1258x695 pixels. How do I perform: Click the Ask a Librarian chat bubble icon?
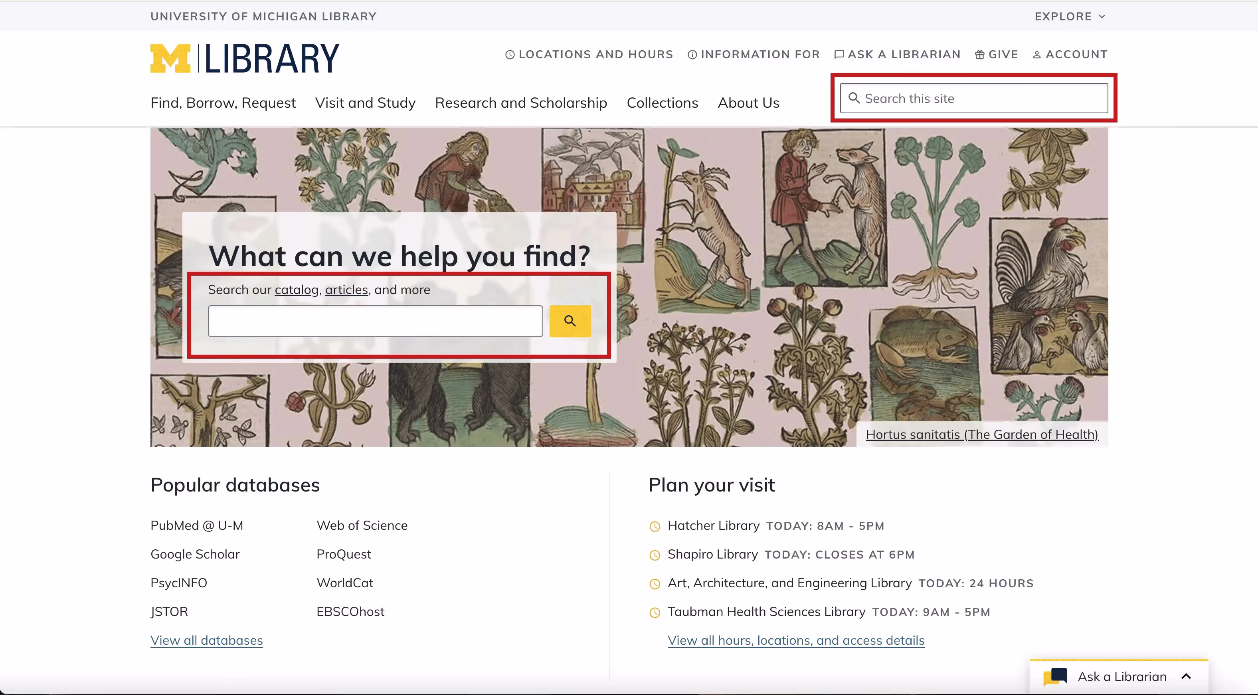click(1055, 677)
